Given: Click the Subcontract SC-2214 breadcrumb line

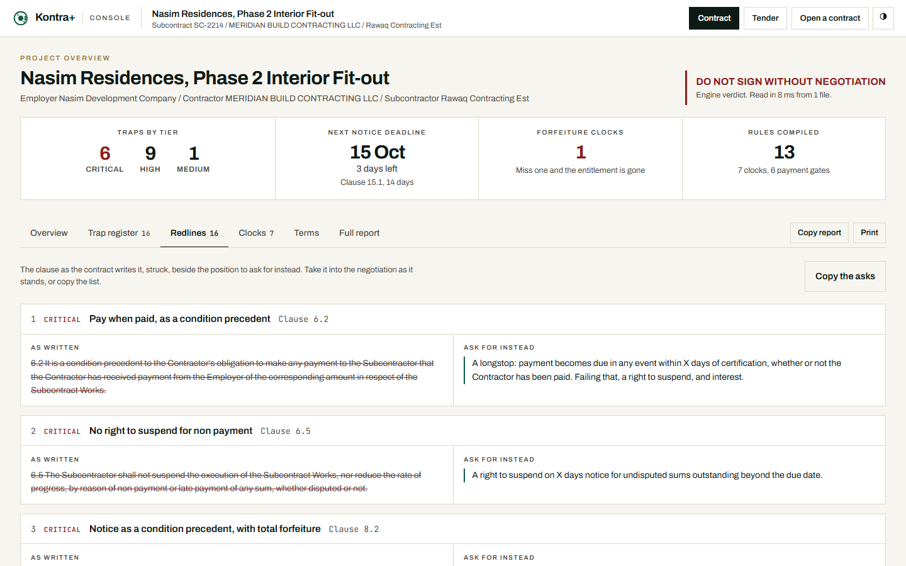Looking at the screenshot, I should coord(296,25).
